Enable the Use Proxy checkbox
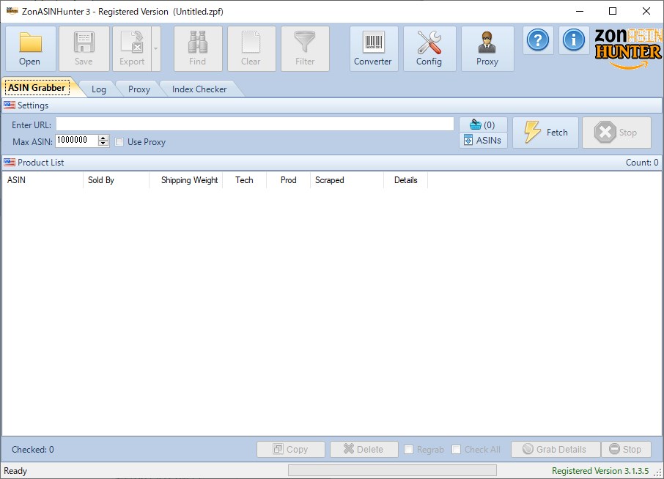The width and height of the screenshot is (664, 479). [x=119, y=142]
